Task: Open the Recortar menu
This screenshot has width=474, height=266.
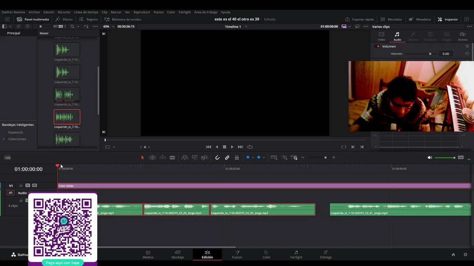Action: 64,12
